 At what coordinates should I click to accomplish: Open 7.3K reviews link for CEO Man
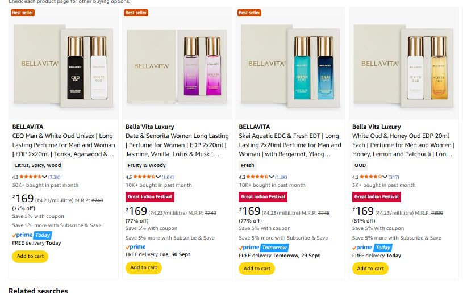click(55, 177)
